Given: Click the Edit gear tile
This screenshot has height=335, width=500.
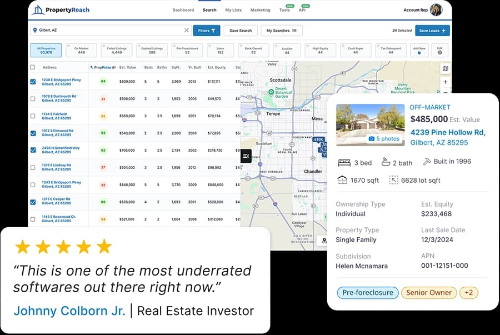Looking at the screenshot, I should 440,51.
